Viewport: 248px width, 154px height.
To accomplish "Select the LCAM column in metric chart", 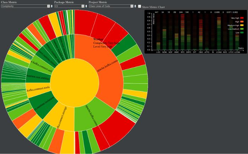I will (x=219, y=32).
